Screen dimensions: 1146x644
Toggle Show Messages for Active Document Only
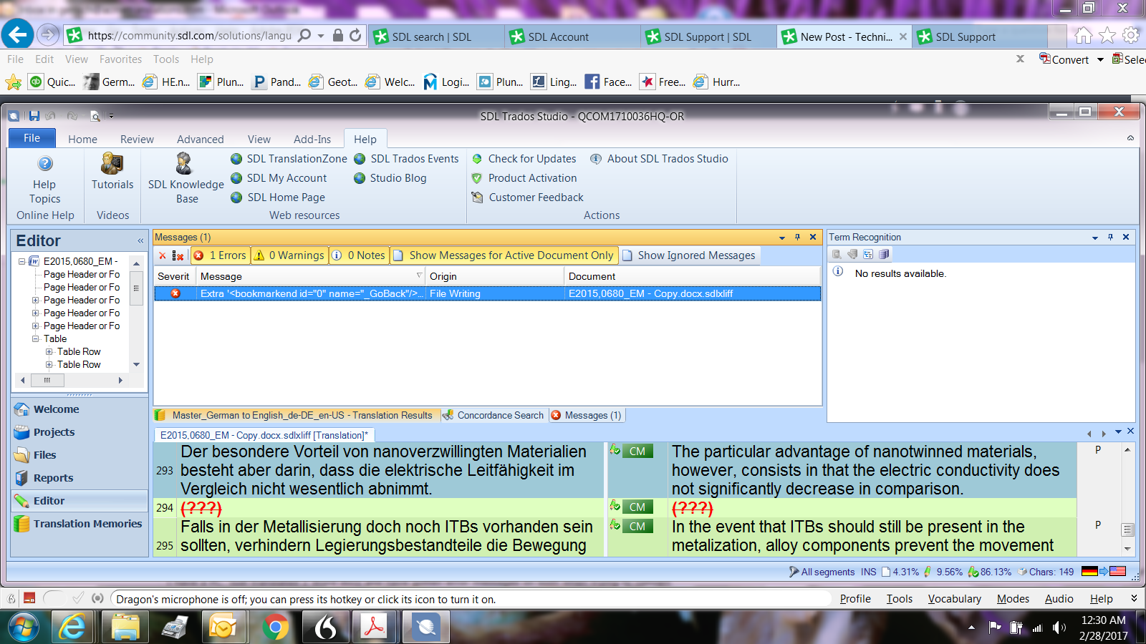(504, 255)
